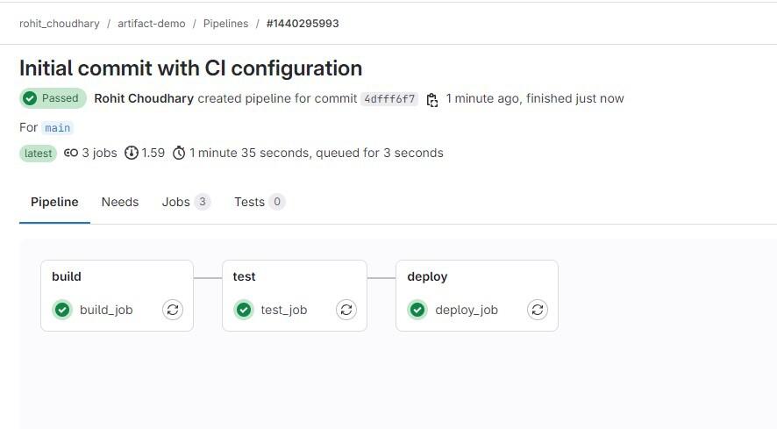777x429 pixels.
Task: Retry build_job using its retry icon
Action: click(173, 310)
